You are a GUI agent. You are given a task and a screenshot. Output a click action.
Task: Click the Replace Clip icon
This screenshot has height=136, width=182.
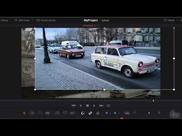[73, 113]
